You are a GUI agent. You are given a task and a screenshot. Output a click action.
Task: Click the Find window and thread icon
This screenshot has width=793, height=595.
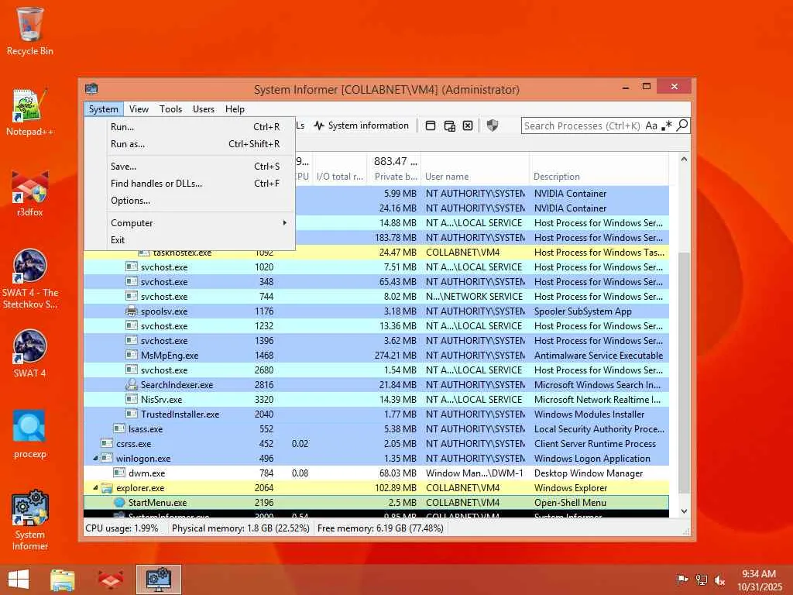pyautogui.click(x=450, y=126)
